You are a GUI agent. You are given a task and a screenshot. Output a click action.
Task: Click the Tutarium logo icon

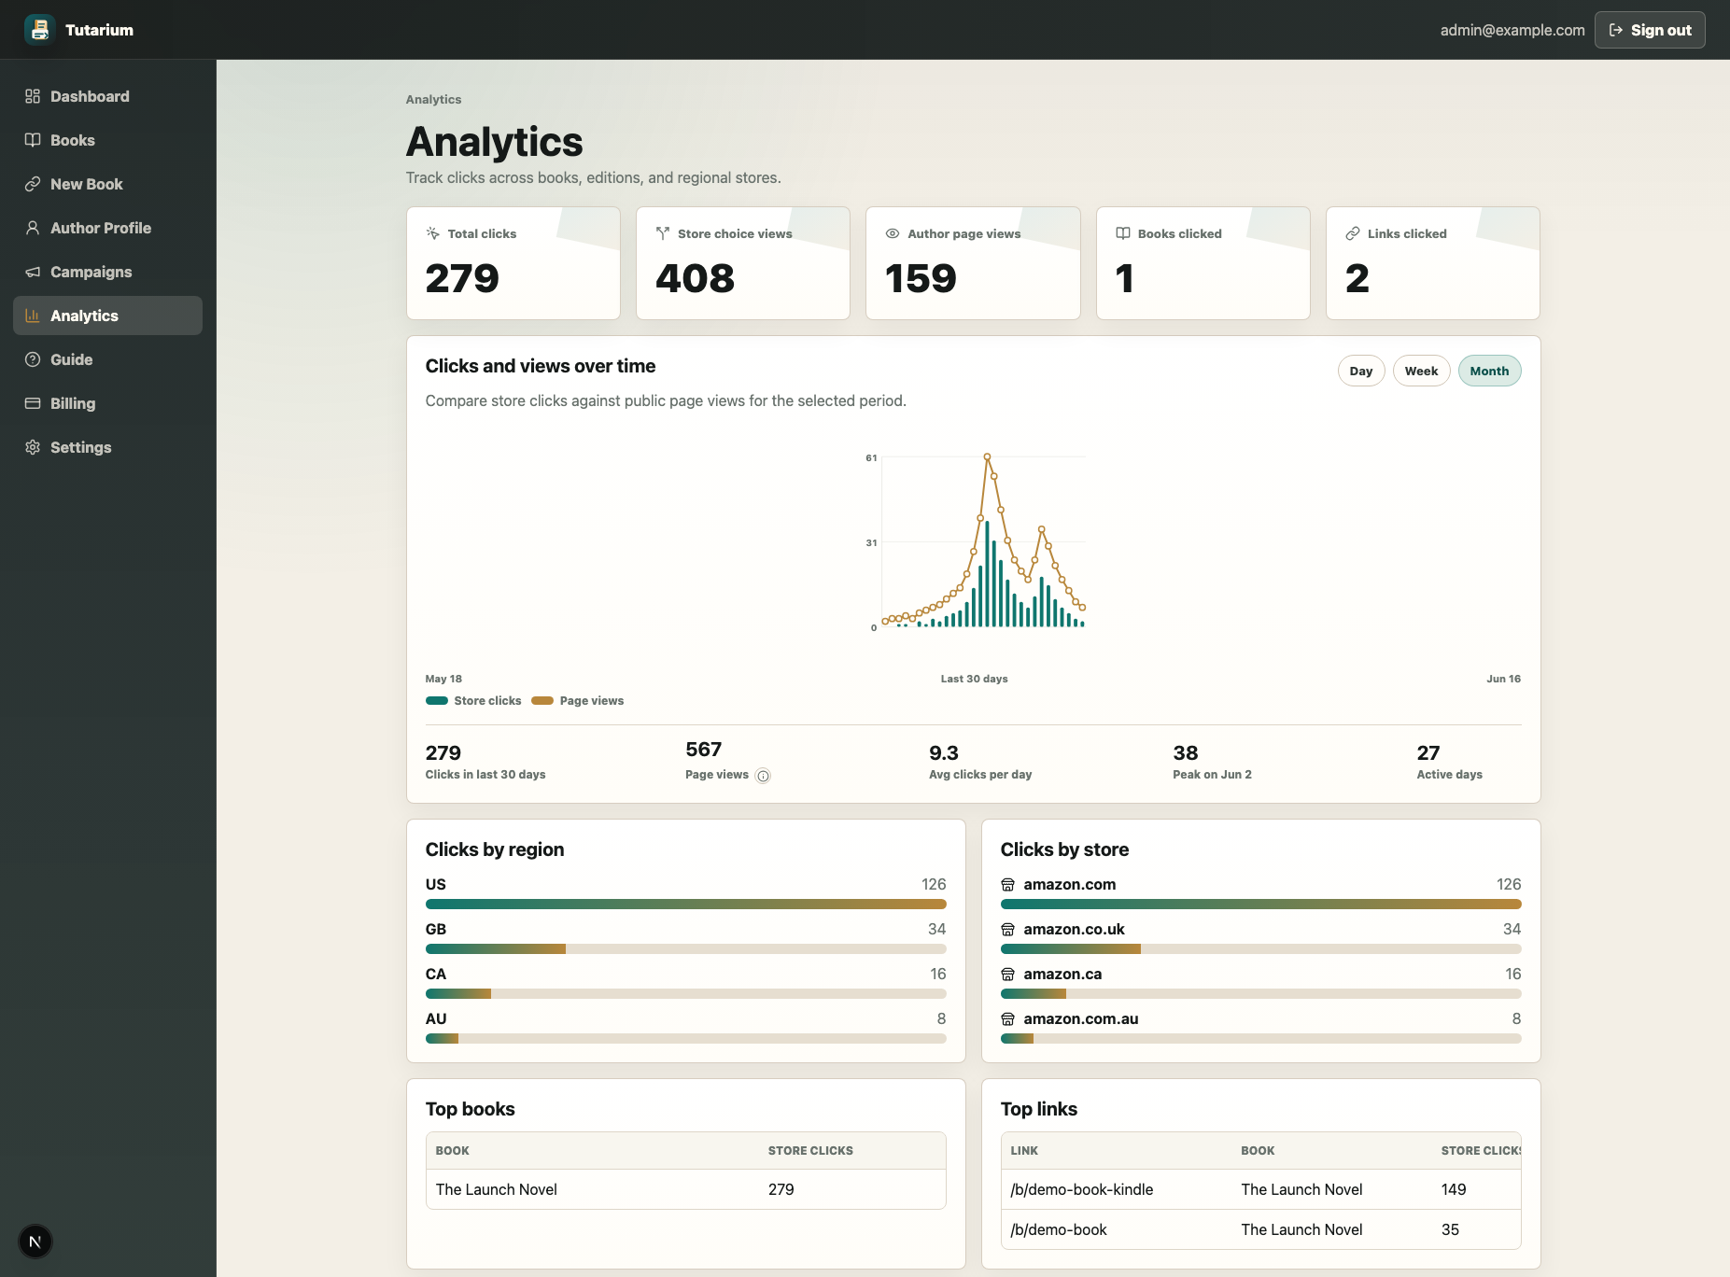pyautogui.click(x=39, y=30)
